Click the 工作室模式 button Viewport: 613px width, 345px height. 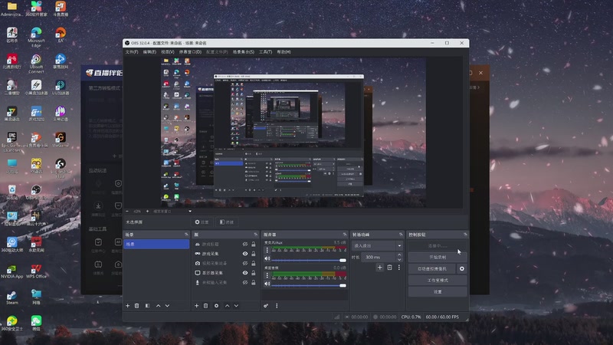click(x=437, y=281)
